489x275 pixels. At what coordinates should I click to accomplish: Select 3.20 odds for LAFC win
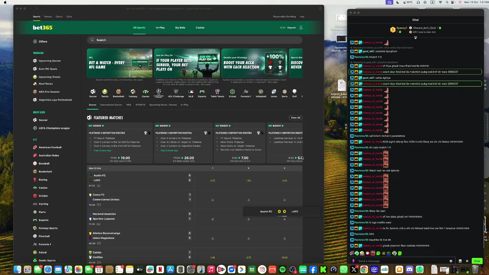point(284,180)
